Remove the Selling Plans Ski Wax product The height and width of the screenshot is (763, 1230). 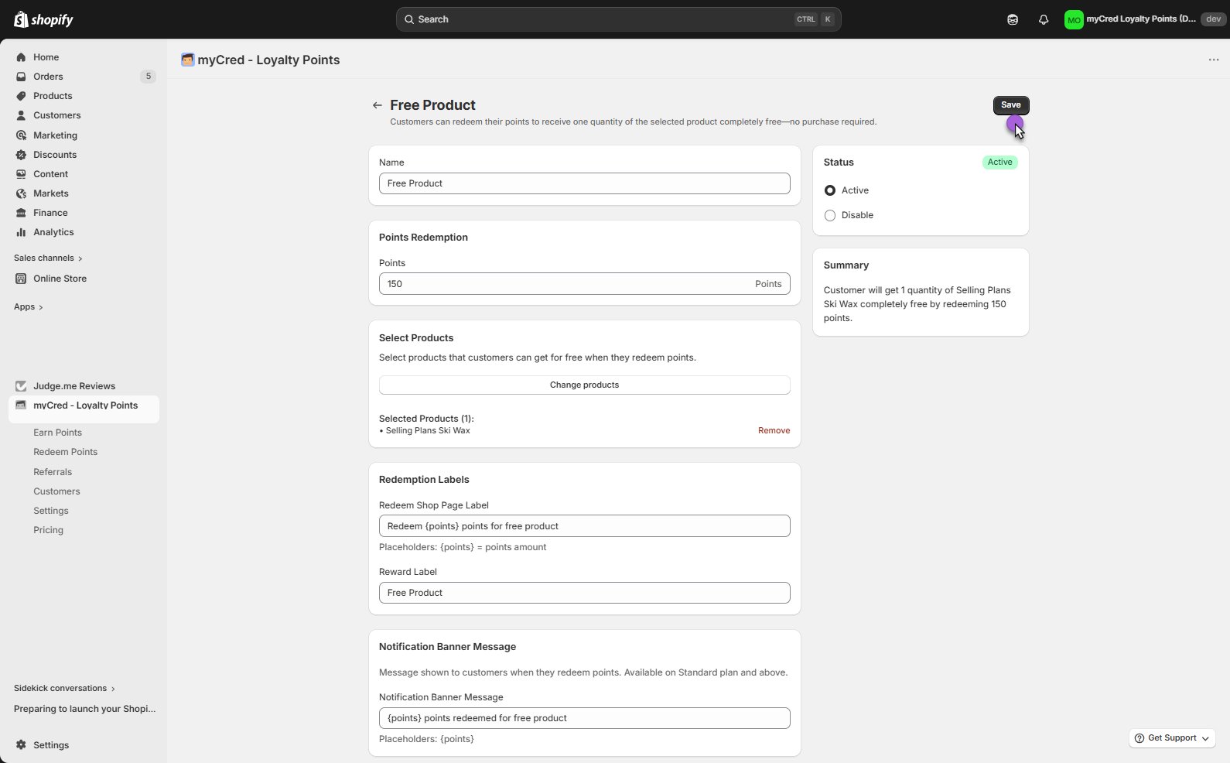[x=774, y=431]
